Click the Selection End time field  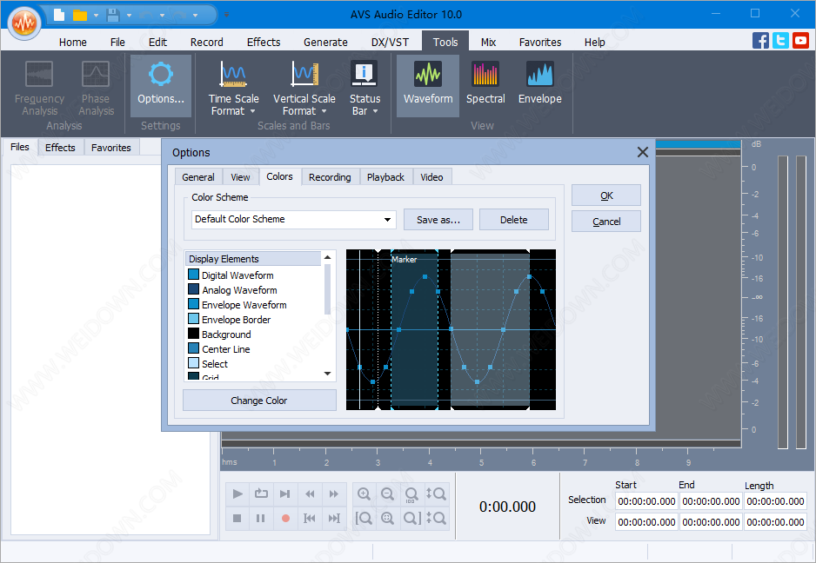711,501
